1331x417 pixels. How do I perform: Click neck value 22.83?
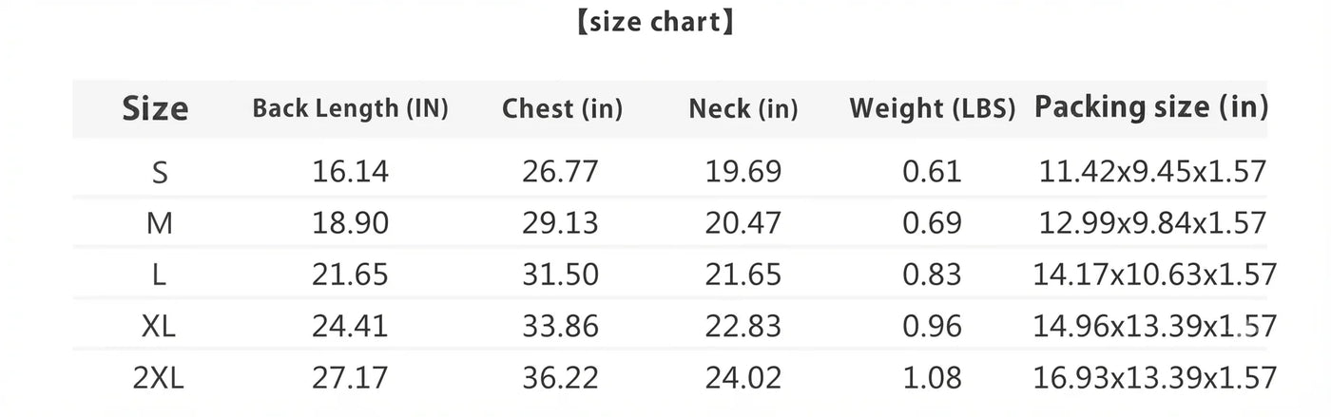(743, 326)
